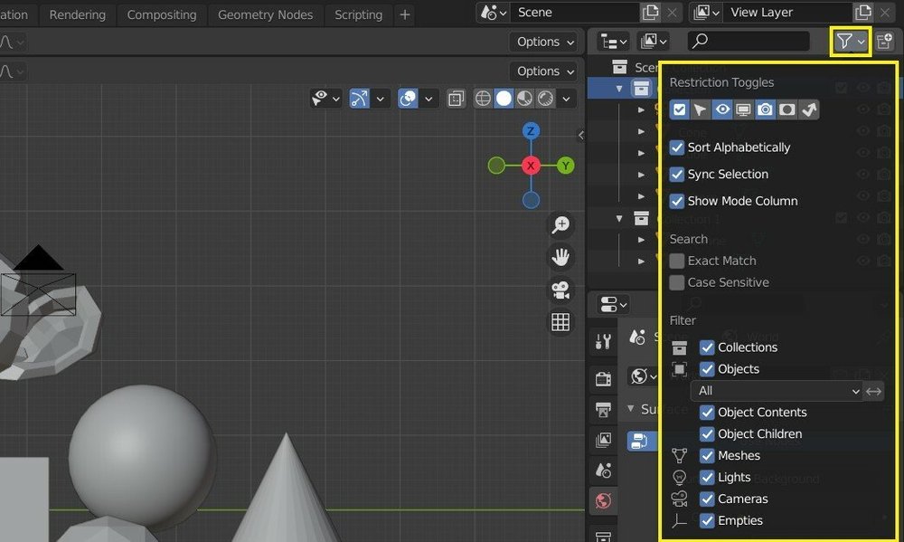Toggle the render camera restriction icon
This screenshot has width=904, height=542.
[765, 109]
